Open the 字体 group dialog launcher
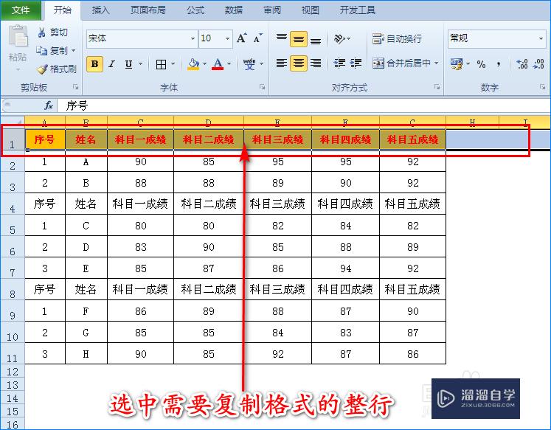The height and width of the screenshot is (430, 551). click(x=262, y=87)
